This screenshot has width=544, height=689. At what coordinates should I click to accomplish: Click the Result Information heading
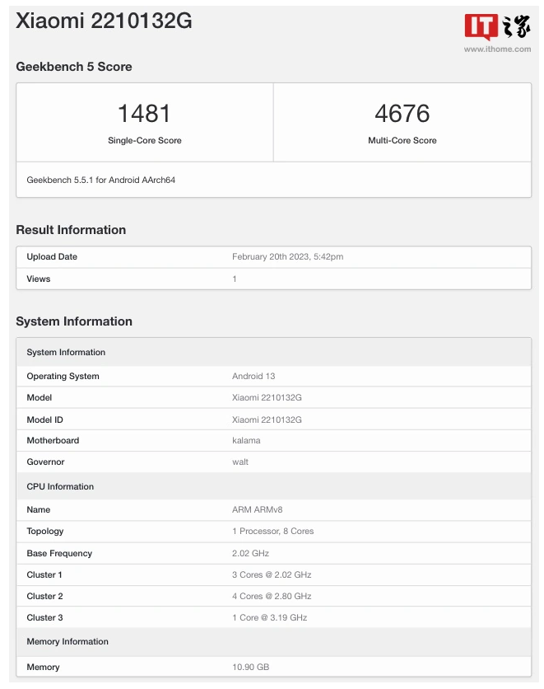(71, 230)
